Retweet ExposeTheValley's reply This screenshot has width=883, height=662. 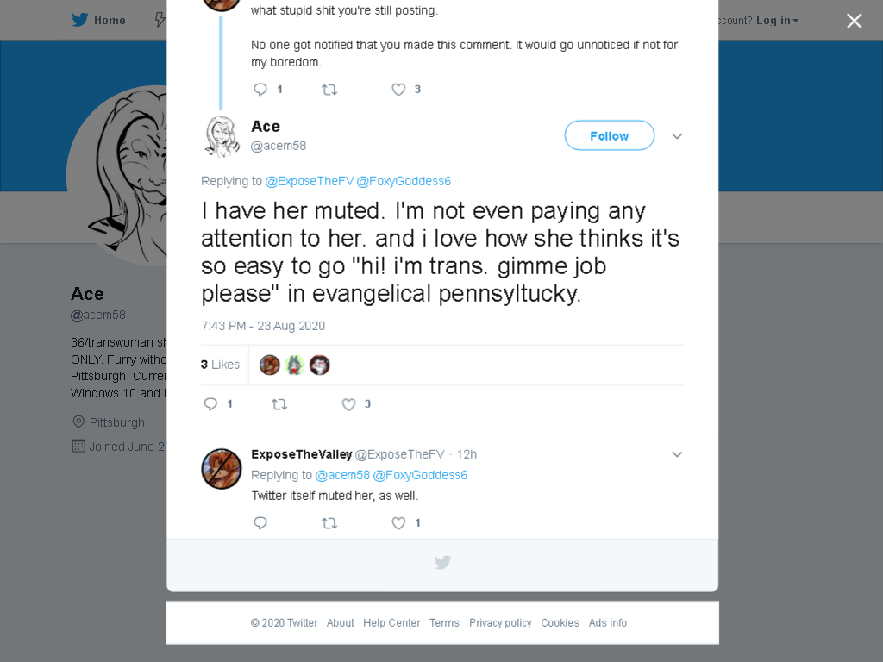tap(329, 523)
